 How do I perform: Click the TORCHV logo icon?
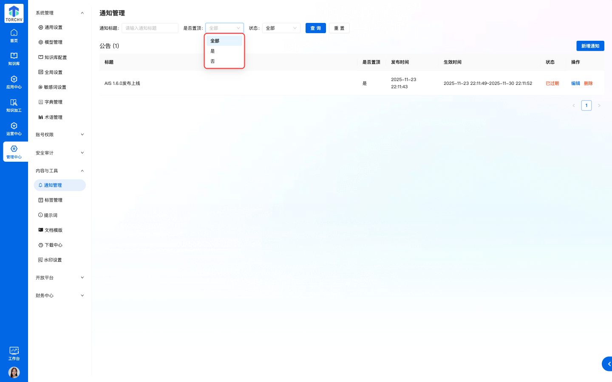[x=13, y=13]
